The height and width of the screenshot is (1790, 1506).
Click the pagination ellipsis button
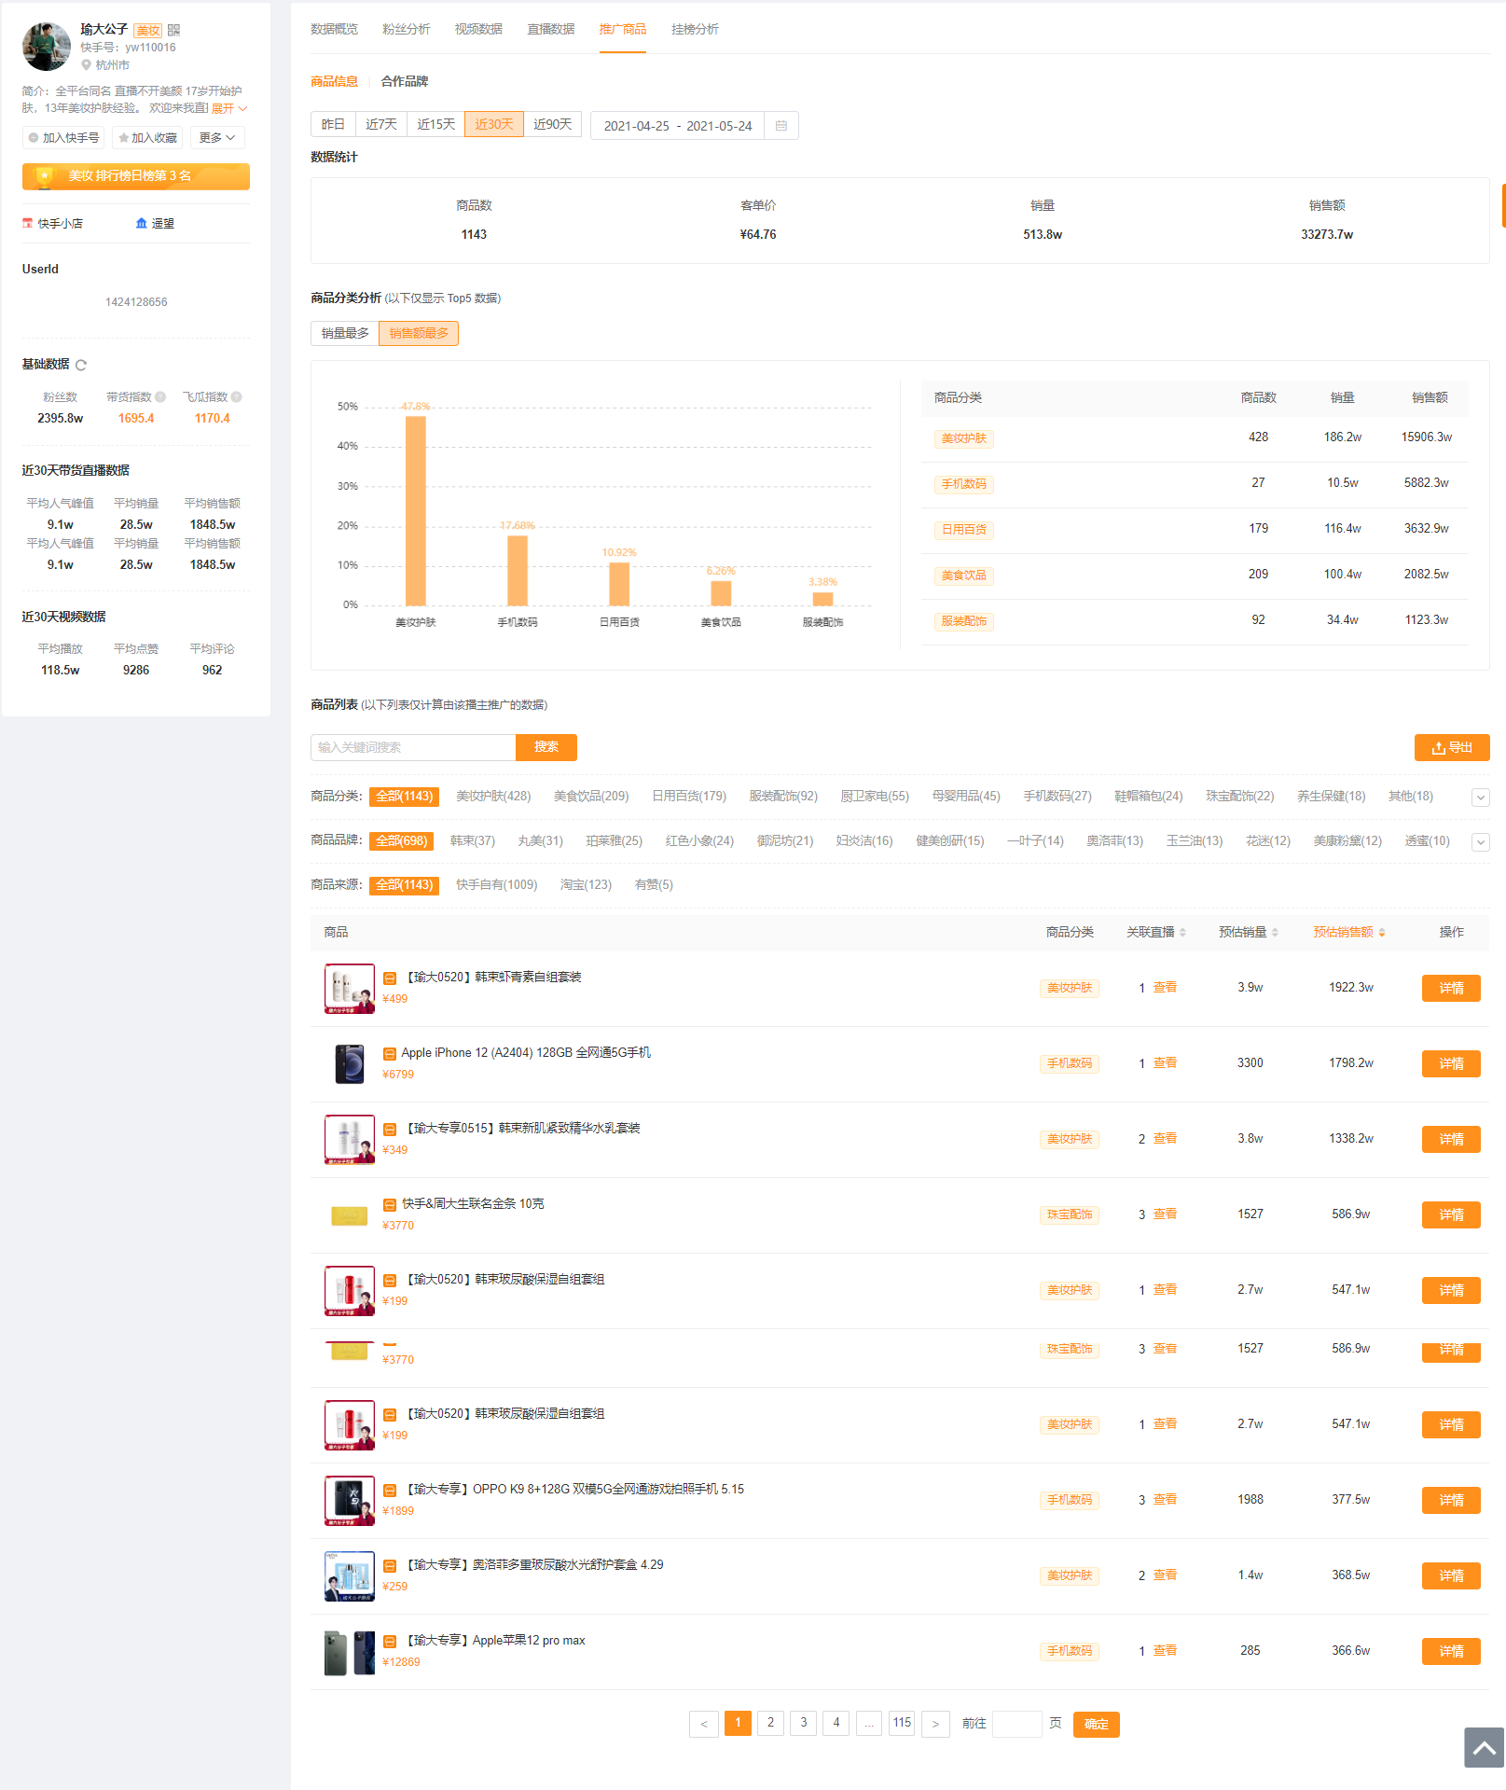point(869,1724)
